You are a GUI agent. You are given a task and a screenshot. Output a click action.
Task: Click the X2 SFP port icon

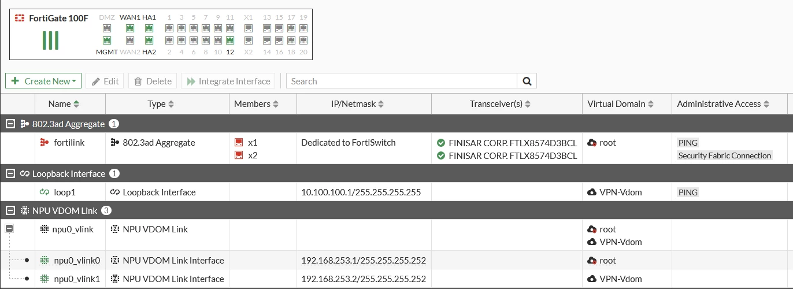(x=249, y=40)
